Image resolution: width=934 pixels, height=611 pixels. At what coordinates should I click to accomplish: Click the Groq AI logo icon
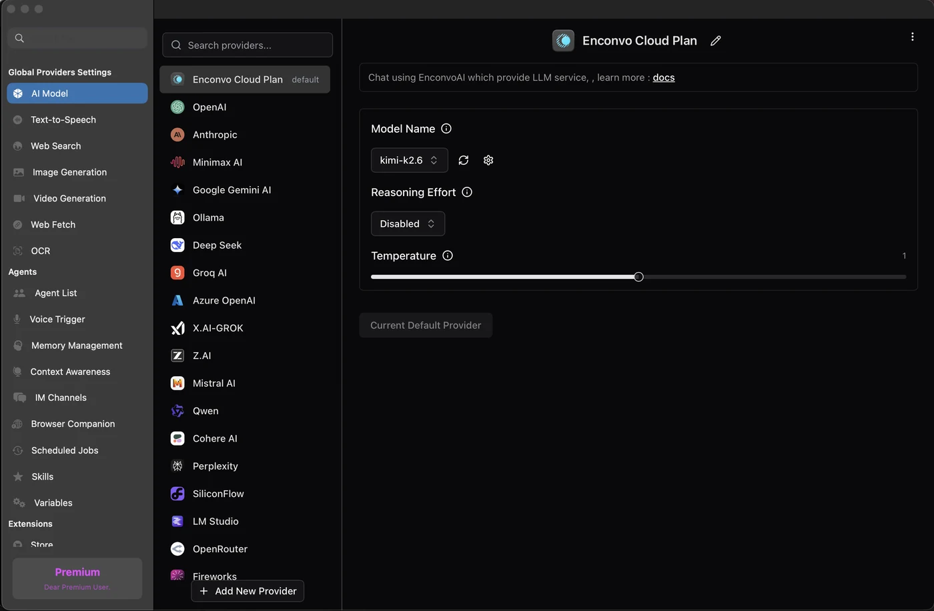point(177,273)
